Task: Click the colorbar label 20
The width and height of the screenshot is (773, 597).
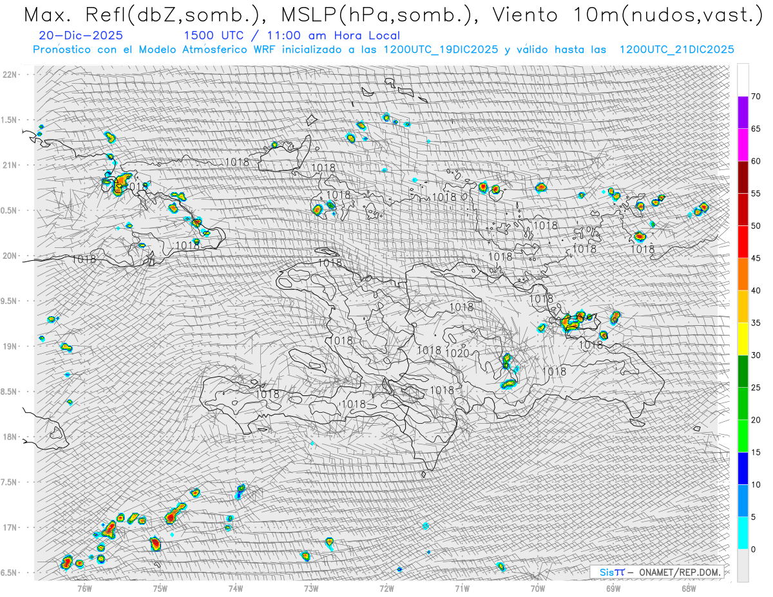Action: pos(756,420)
